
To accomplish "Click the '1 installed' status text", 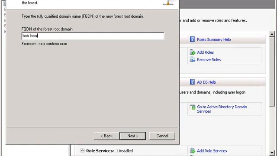I will point(124,151).
